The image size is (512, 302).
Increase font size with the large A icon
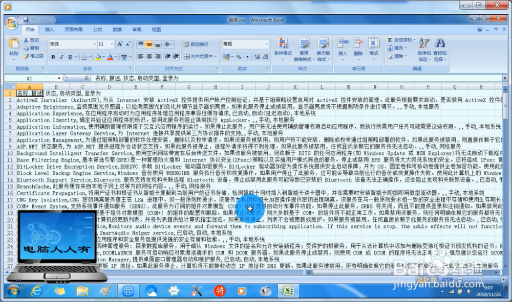click(120, 44)
